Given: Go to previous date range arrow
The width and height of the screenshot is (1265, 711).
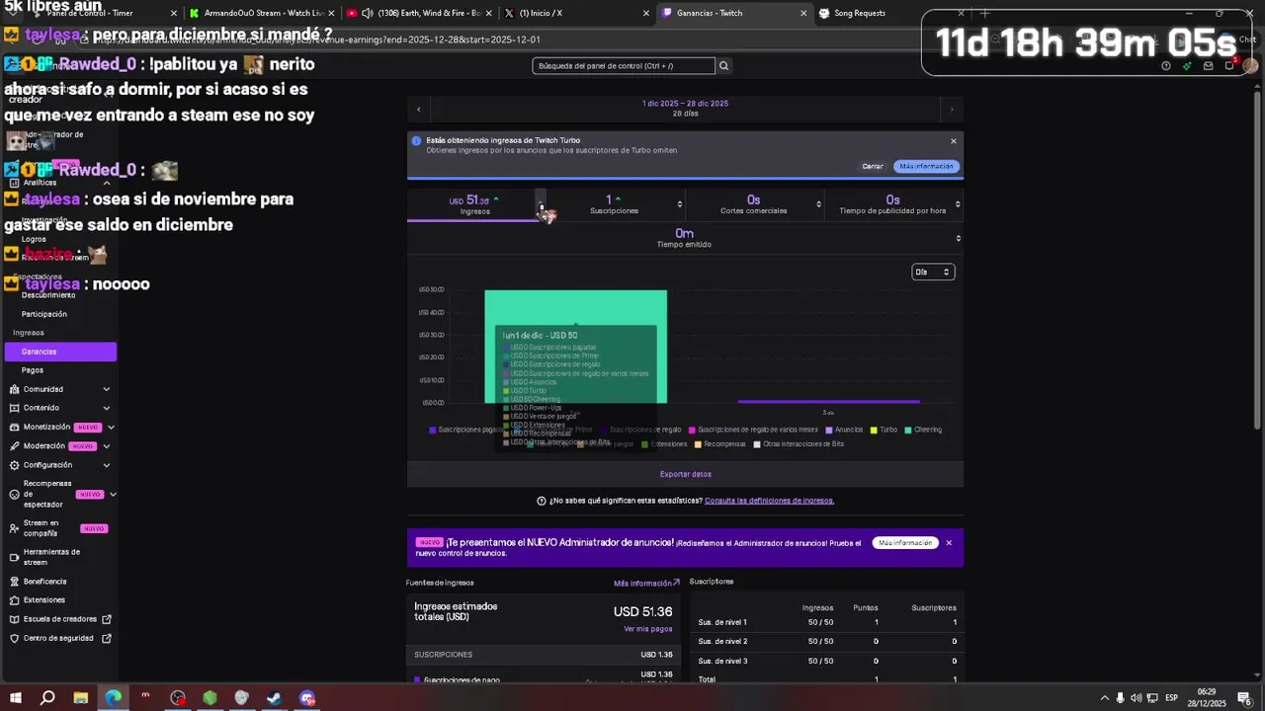Looking at the screenshot, I should click(x=419, y=109).
